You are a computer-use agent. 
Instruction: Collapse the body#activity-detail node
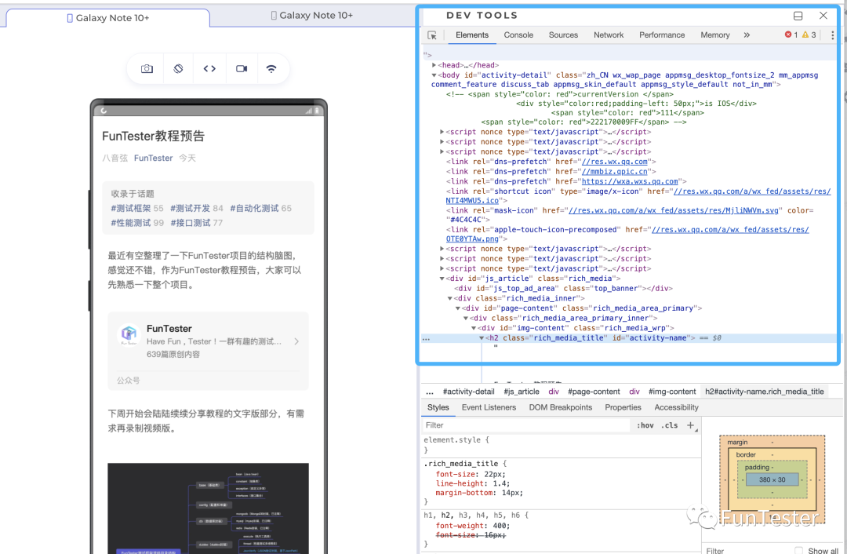tap(434, 75)
